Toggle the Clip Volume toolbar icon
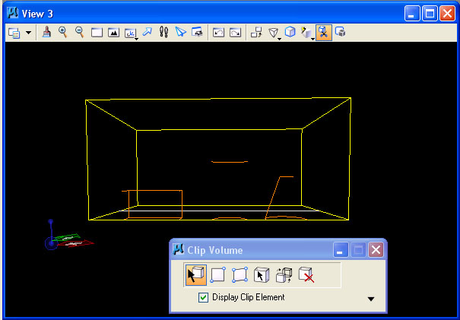 tap(324, 32)
